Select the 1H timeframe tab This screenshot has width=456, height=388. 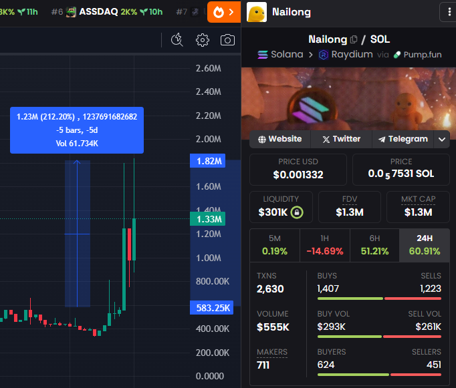point(325,245)
